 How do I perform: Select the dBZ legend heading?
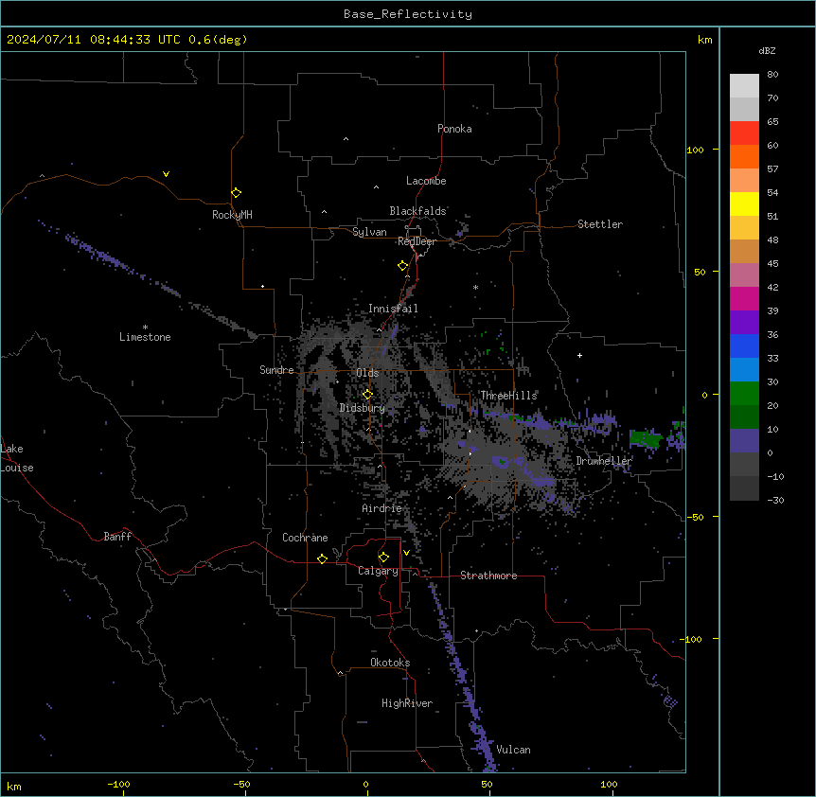click(767, 50)
